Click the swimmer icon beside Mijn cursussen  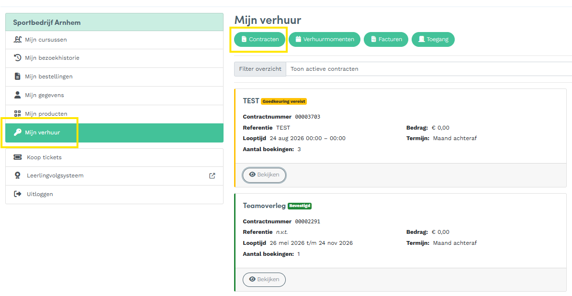[x=18, y=40]
